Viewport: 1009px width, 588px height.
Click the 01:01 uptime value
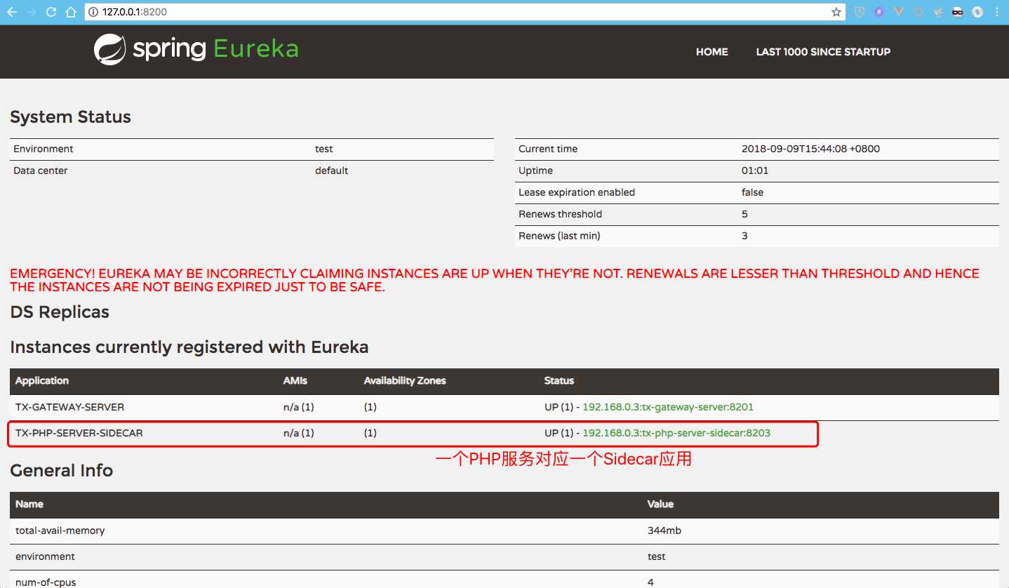tap(755, 171)
